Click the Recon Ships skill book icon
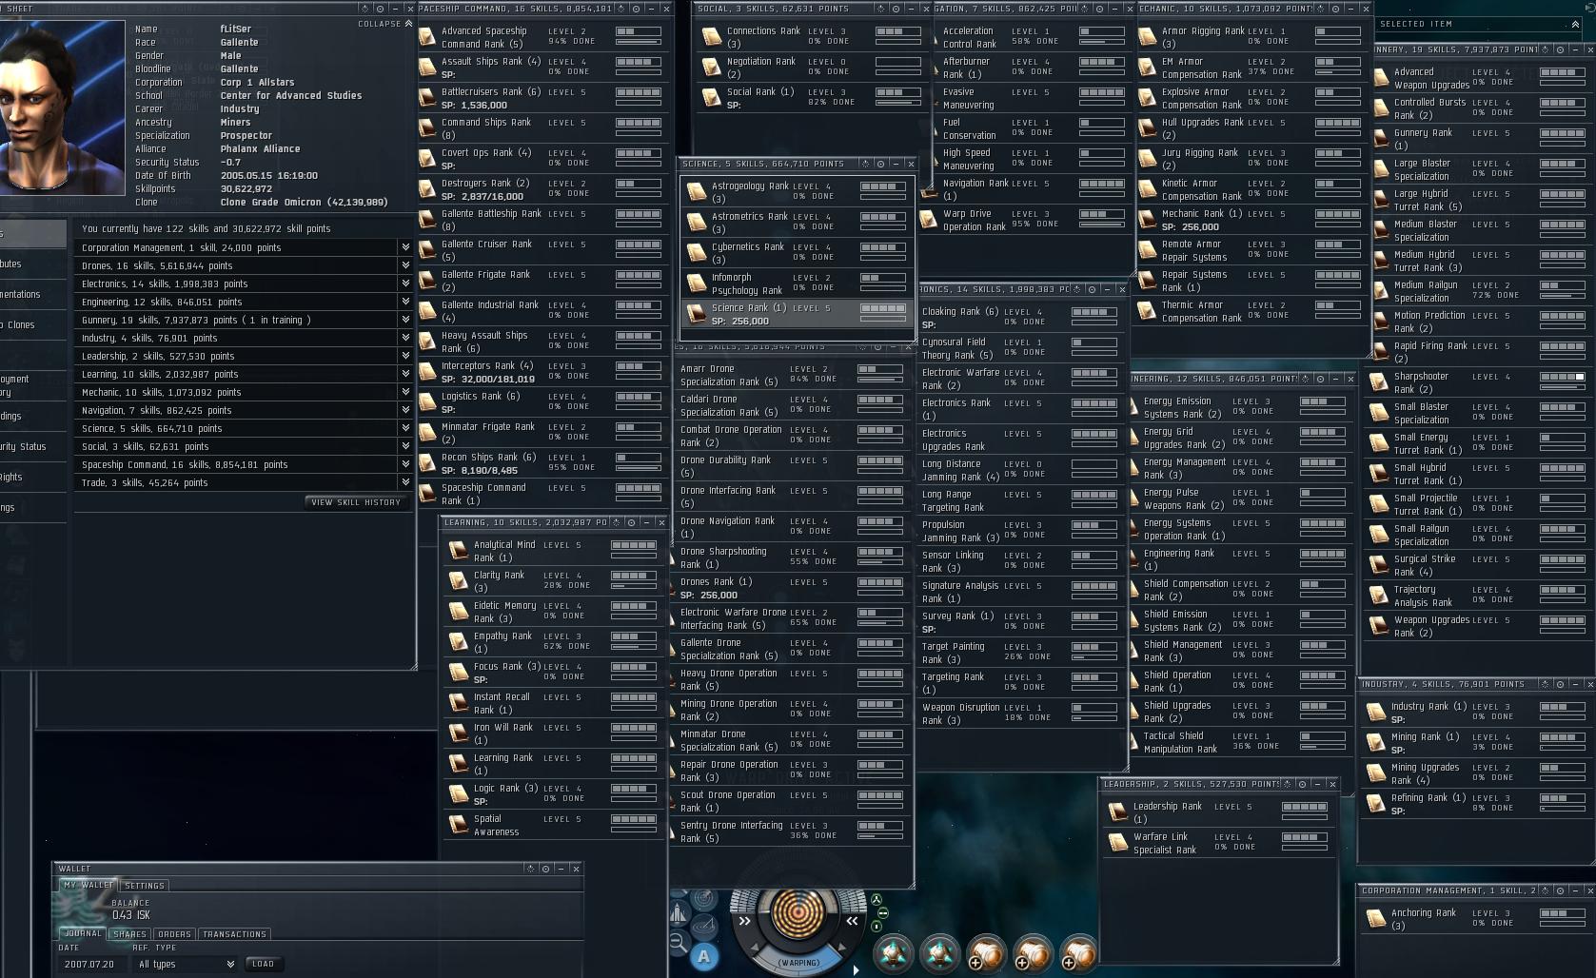This screenshot has height=978, width=1596. 428,463
